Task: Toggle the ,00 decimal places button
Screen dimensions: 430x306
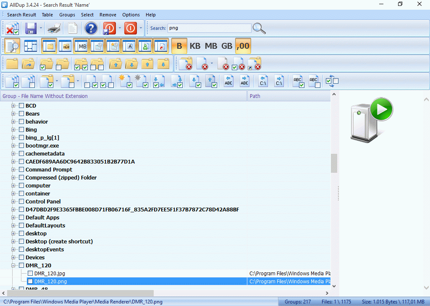Action: 243,46
